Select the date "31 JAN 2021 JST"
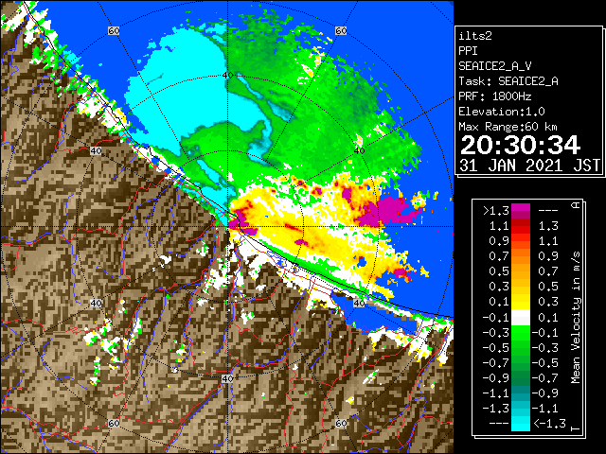 (x=529, y=166)
